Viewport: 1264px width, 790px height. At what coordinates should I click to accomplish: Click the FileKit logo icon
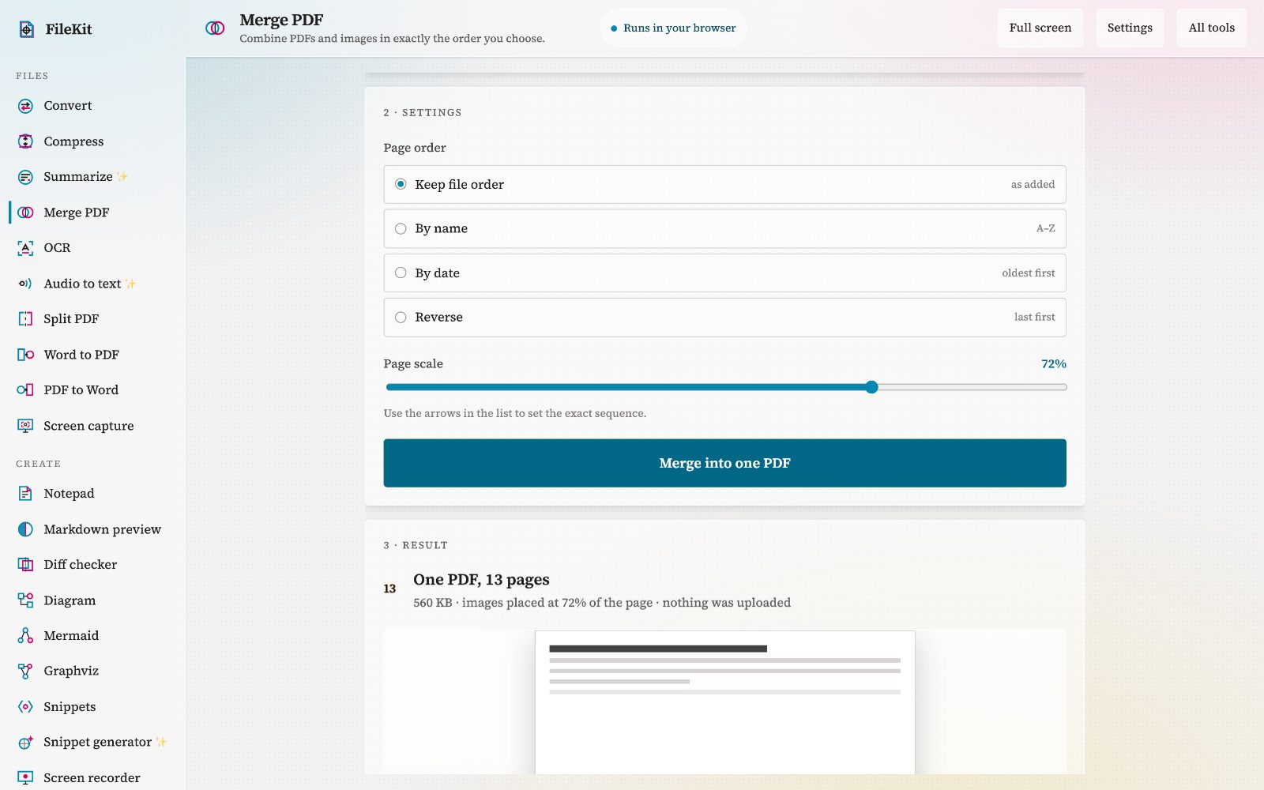point(26,29)
